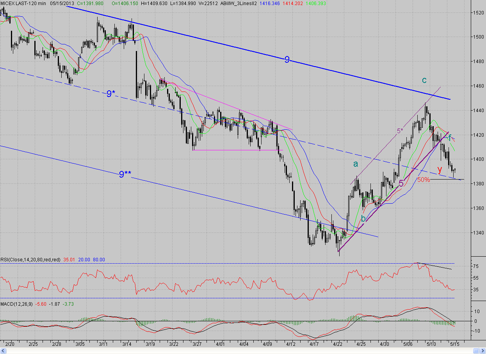Click the 1360 price axis label
The image size is (486, 354).
tap(479, 208)
